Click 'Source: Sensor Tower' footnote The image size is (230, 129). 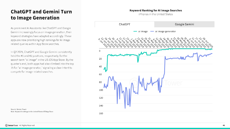(19, 109)
